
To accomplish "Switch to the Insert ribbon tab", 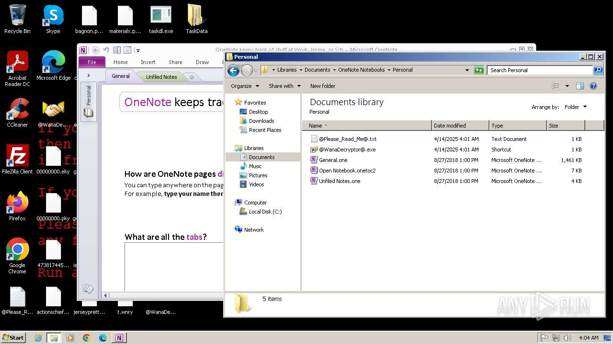I will 148,62.
